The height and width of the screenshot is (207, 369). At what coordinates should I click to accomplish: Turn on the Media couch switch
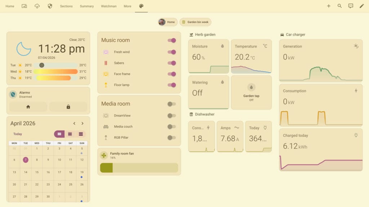click(172, 126)
